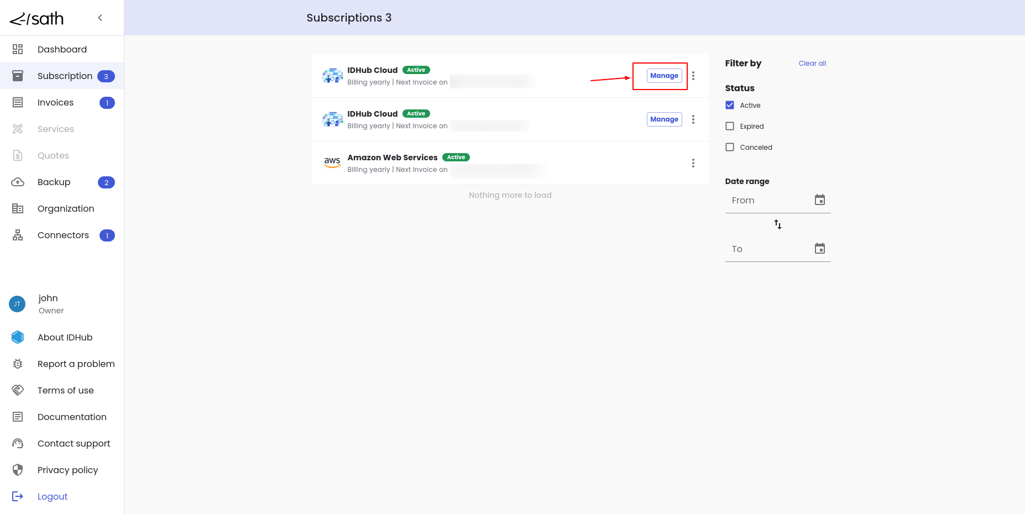The image size is (1025, 514).
Task: Open the From date calendar picker icon
Action: (x=819, y=200)
